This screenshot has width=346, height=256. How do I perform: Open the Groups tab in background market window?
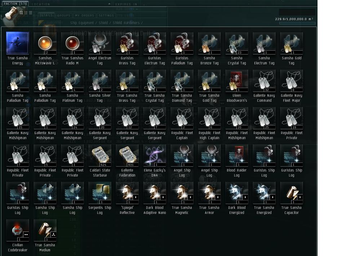tap(63, 15)
